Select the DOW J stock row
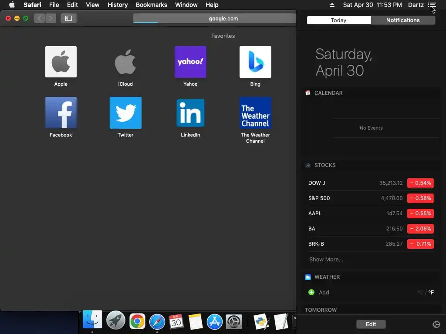The height and width of the screenshot is (334, 446). (371, 183)
